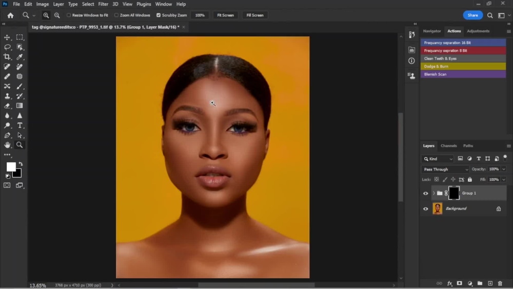Toggle lock transparent pixels
Screen dimensions: 513x289
437,179
